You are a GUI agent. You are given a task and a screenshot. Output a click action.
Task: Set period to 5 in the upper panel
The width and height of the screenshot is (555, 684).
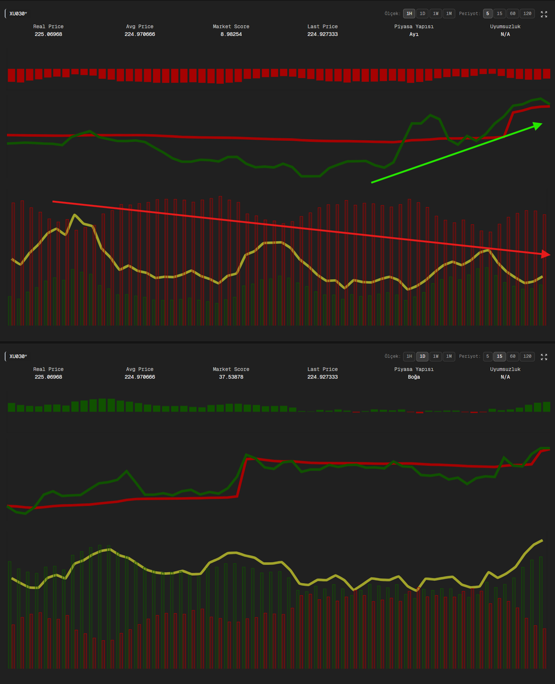point(487,13)
